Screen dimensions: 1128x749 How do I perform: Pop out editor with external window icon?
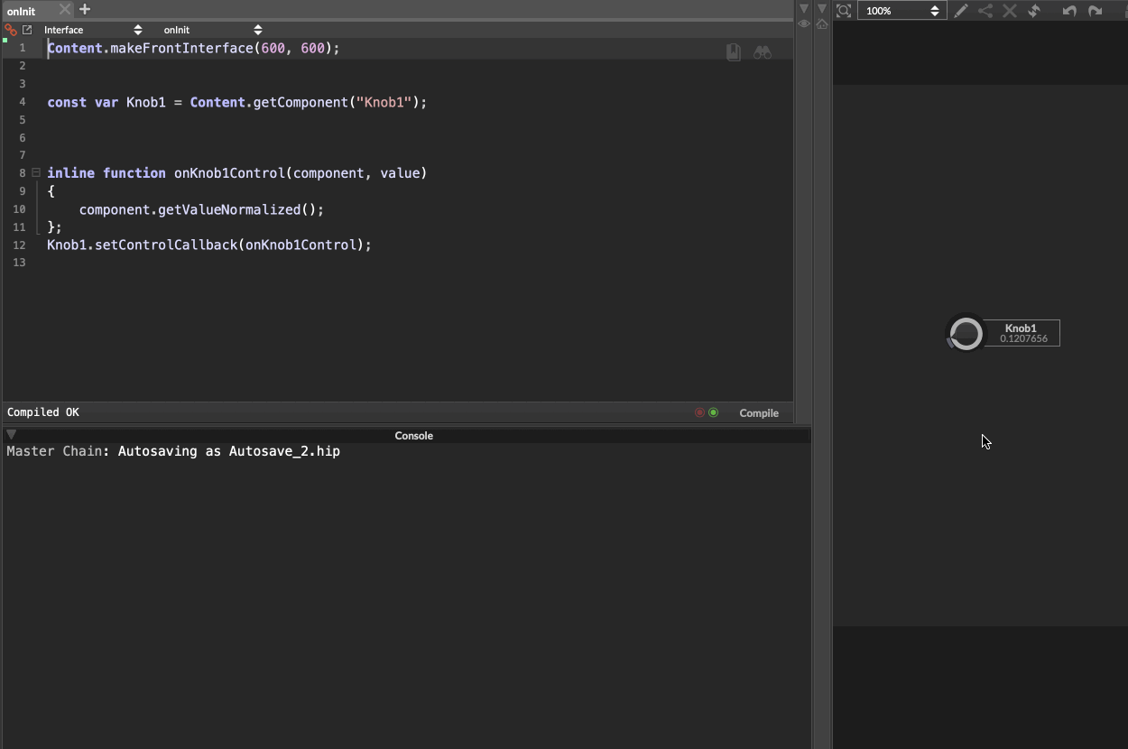tap(27, 30)
